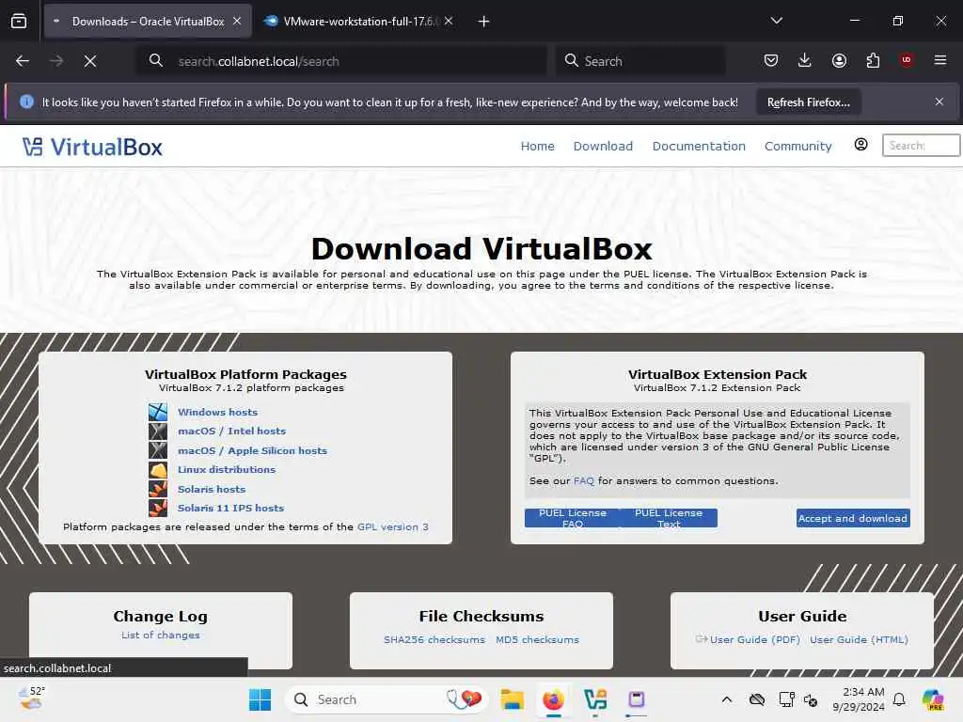Click the macOS Intel hosts package icon
The width and height of the screenshot is (963, 722).
[x=158, y=431]
